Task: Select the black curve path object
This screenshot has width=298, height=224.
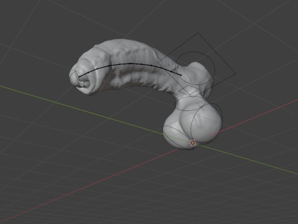Action: (x=130, y=63)
